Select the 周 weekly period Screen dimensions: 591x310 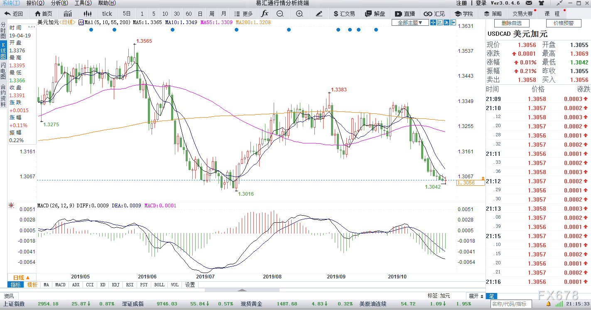tap(212, 14)
